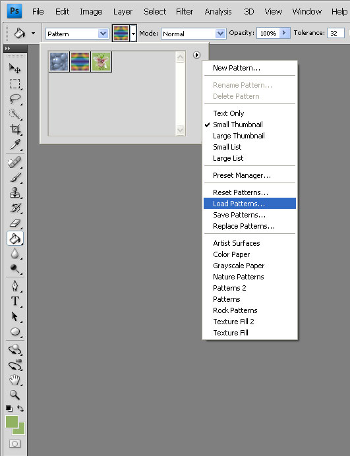
Task: Switch view to Text Only
Action: (250, 113)
